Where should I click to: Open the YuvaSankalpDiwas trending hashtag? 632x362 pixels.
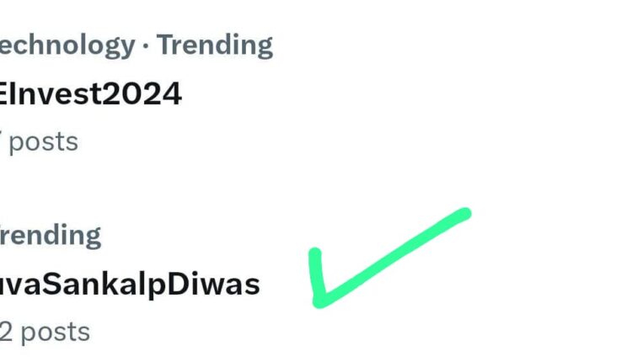[129, 285]
